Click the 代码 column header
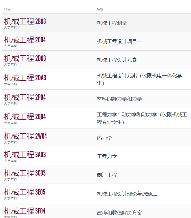Screen dimensions: 191x218 pyautogui.click(x=7, y=9)
